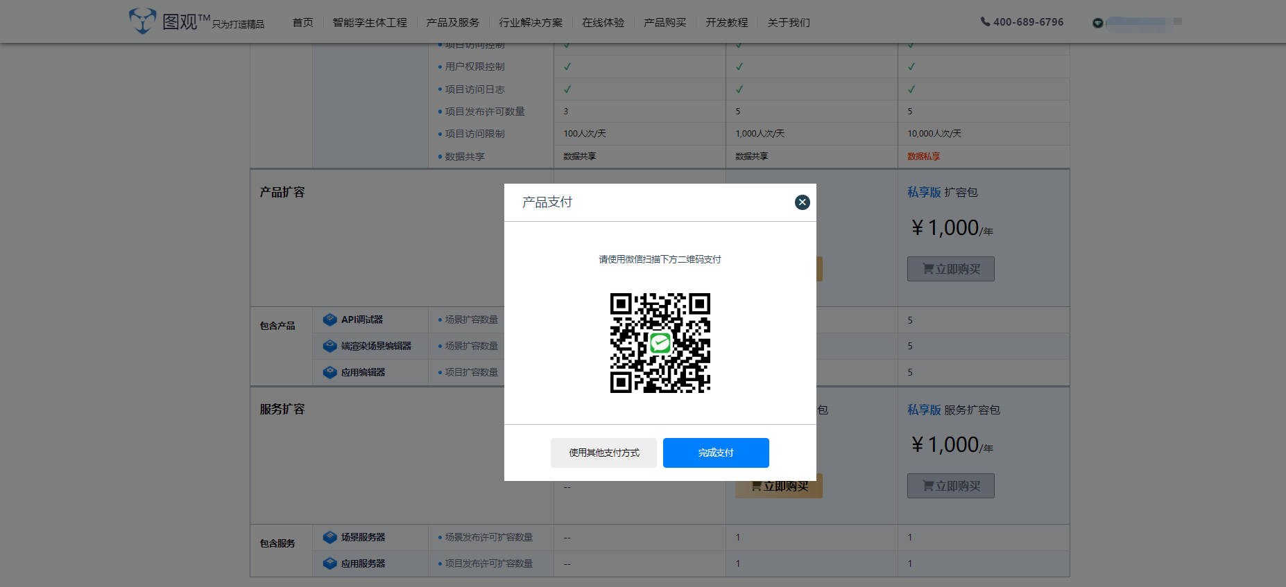Open 行业解决方案 menu item

click(531, 22)
